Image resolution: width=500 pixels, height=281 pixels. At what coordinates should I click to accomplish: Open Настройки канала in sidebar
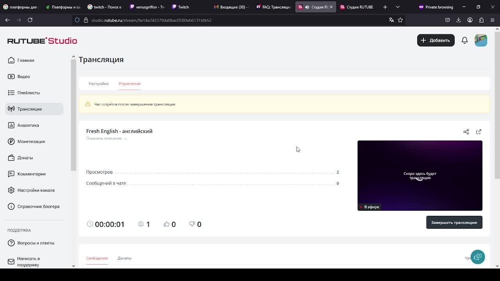click(x=34, y=190)
